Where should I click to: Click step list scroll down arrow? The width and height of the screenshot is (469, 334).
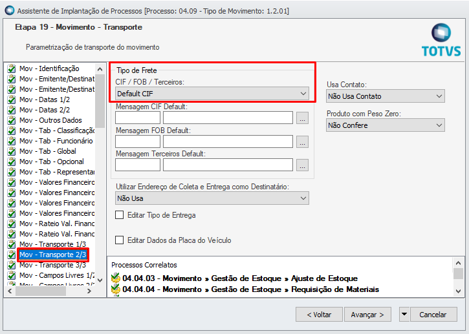pyautogui.click(x=100, y=280)
